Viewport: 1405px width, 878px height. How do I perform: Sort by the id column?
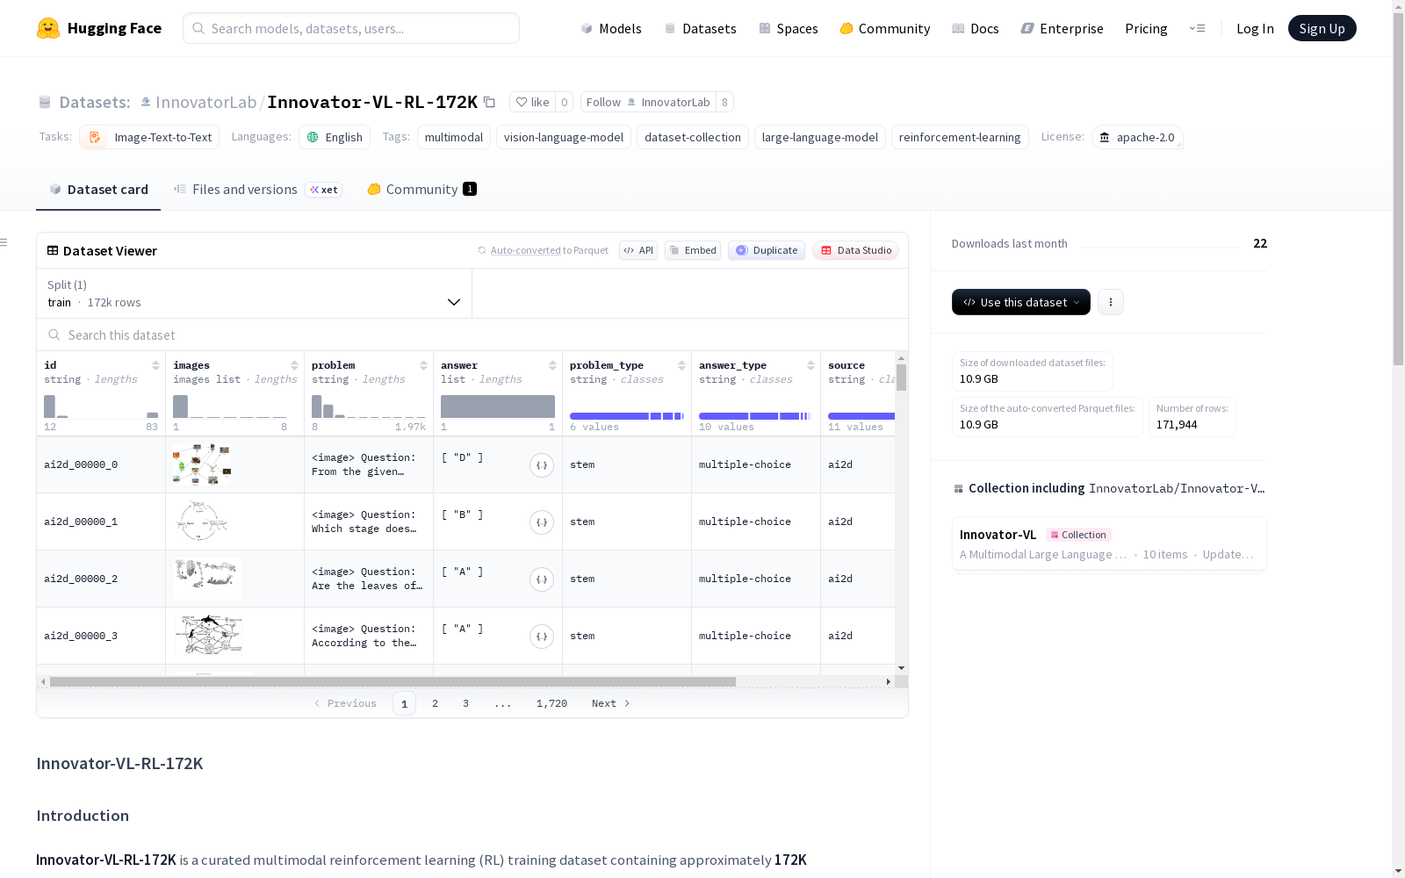click(x=155, y=365)
